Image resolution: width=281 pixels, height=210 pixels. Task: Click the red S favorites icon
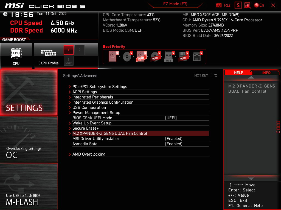tap(238, 5)
